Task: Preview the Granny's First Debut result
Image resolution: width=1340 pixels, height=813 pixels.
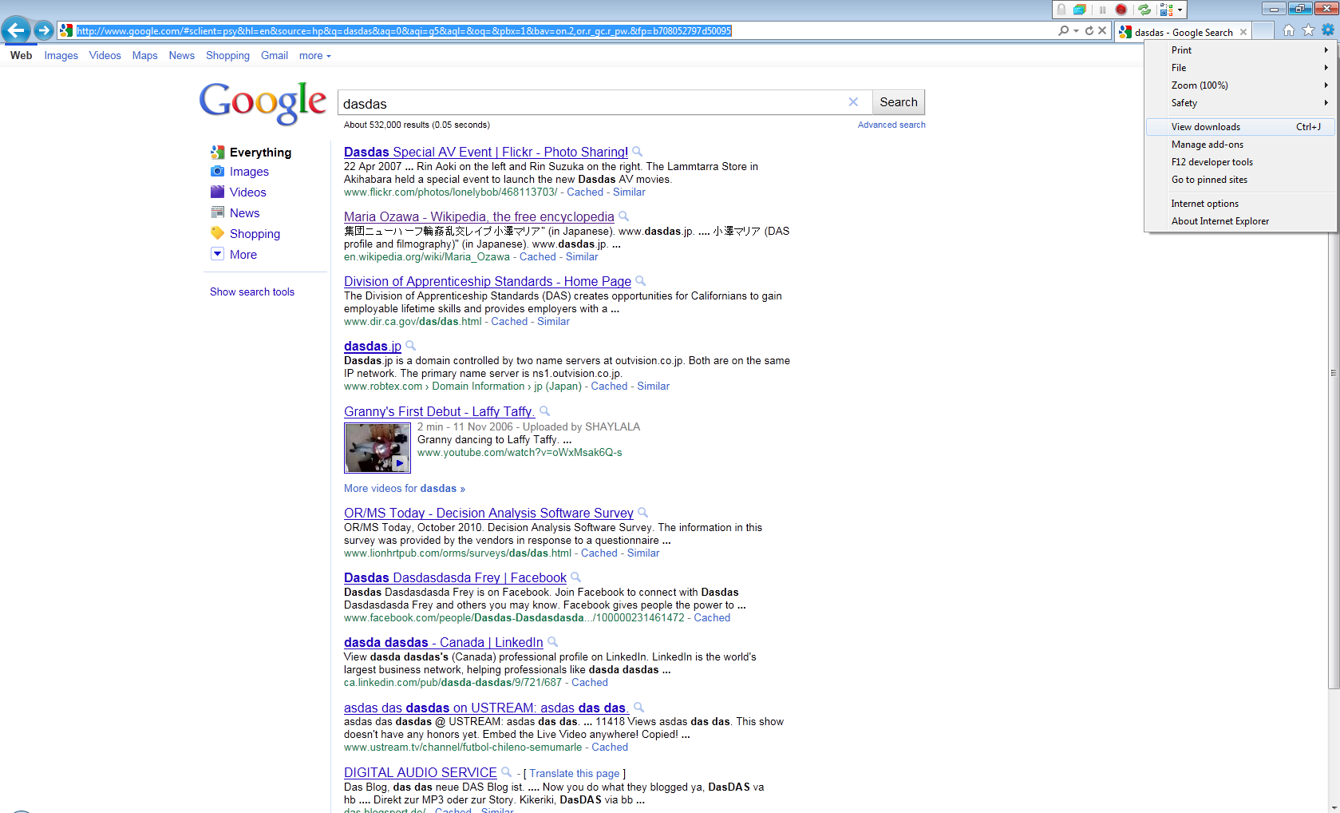Action: click(545, 411)
